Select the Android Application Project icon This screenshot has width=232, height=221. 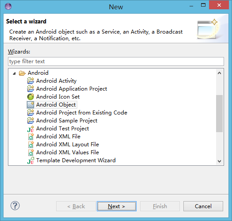[x=30, y=89]
